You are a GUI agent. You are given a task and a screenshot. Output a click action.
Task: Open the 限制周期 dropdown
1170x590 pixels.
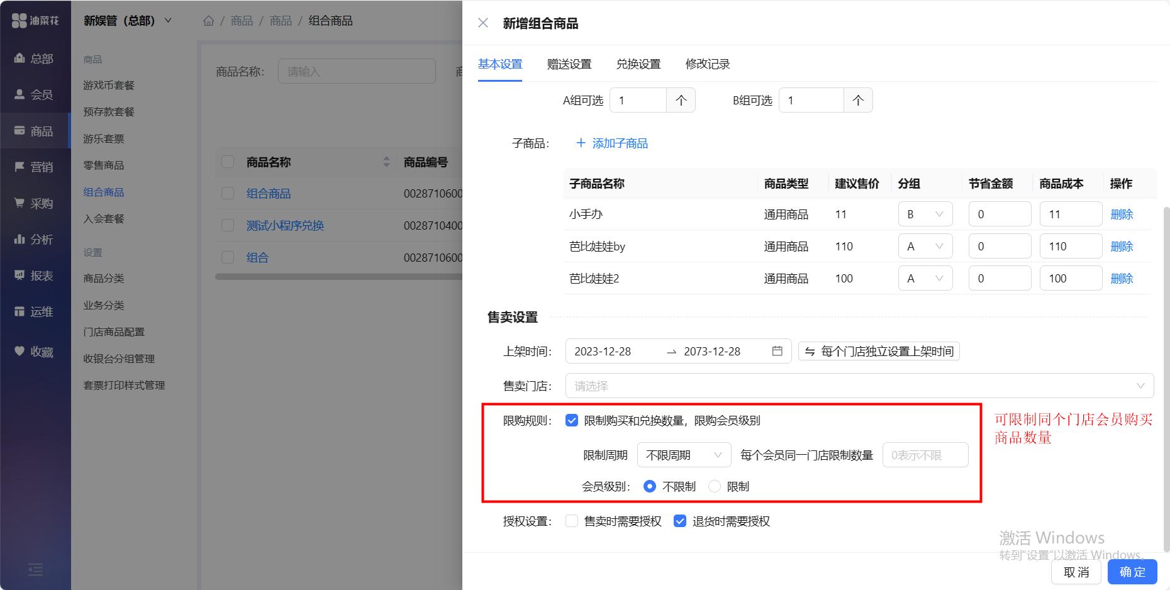tap(684, 455)
